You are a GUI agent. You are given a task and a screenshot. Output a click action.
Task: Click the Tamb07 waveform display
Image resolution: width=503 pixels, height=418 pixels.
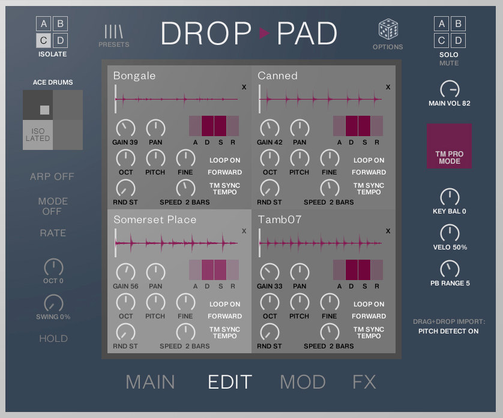point(321,242)
